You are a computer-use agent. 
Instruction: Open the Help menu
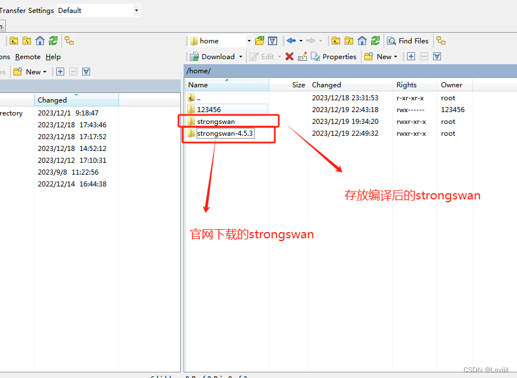(53, 57)
